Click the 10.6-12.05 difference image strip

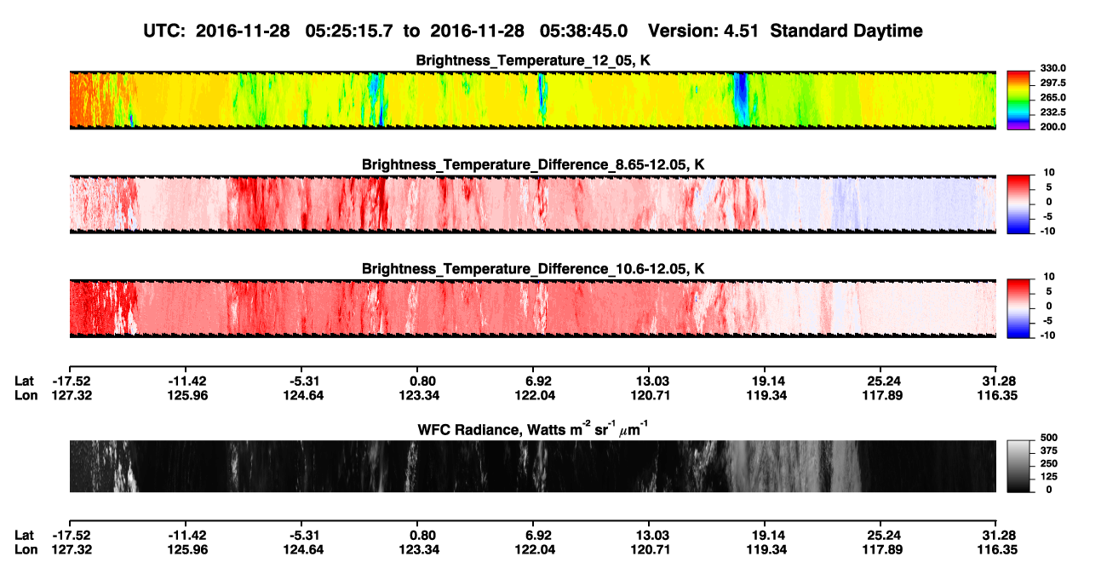click(532, 308)
